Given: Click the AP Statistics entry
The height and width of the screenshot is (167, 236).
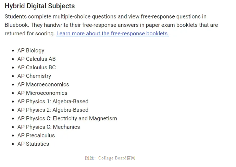Looking at the screenshot, I should (x=33, y=144).
